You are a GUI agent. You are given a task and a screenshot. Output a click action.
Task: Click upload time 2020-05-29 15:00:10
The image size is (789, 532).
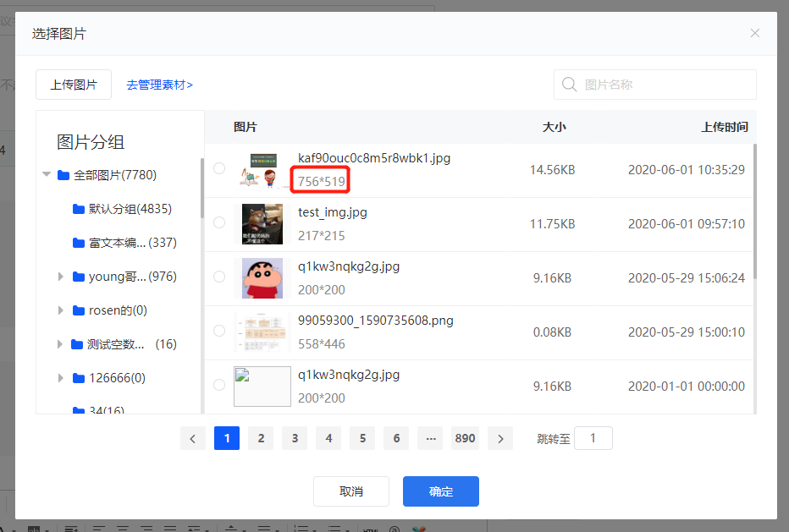point(687,332)
